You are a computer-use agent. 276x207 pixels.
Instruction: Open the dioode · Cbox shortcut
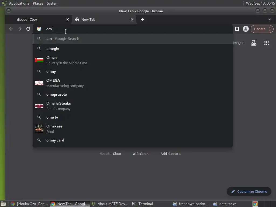coord(110,154)
